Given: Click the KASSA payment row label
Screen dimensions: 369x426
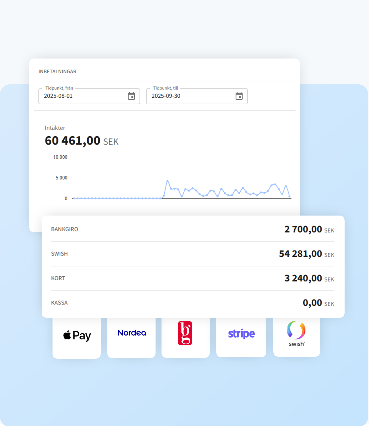Looking at the screenshot, I should [59, 303].
